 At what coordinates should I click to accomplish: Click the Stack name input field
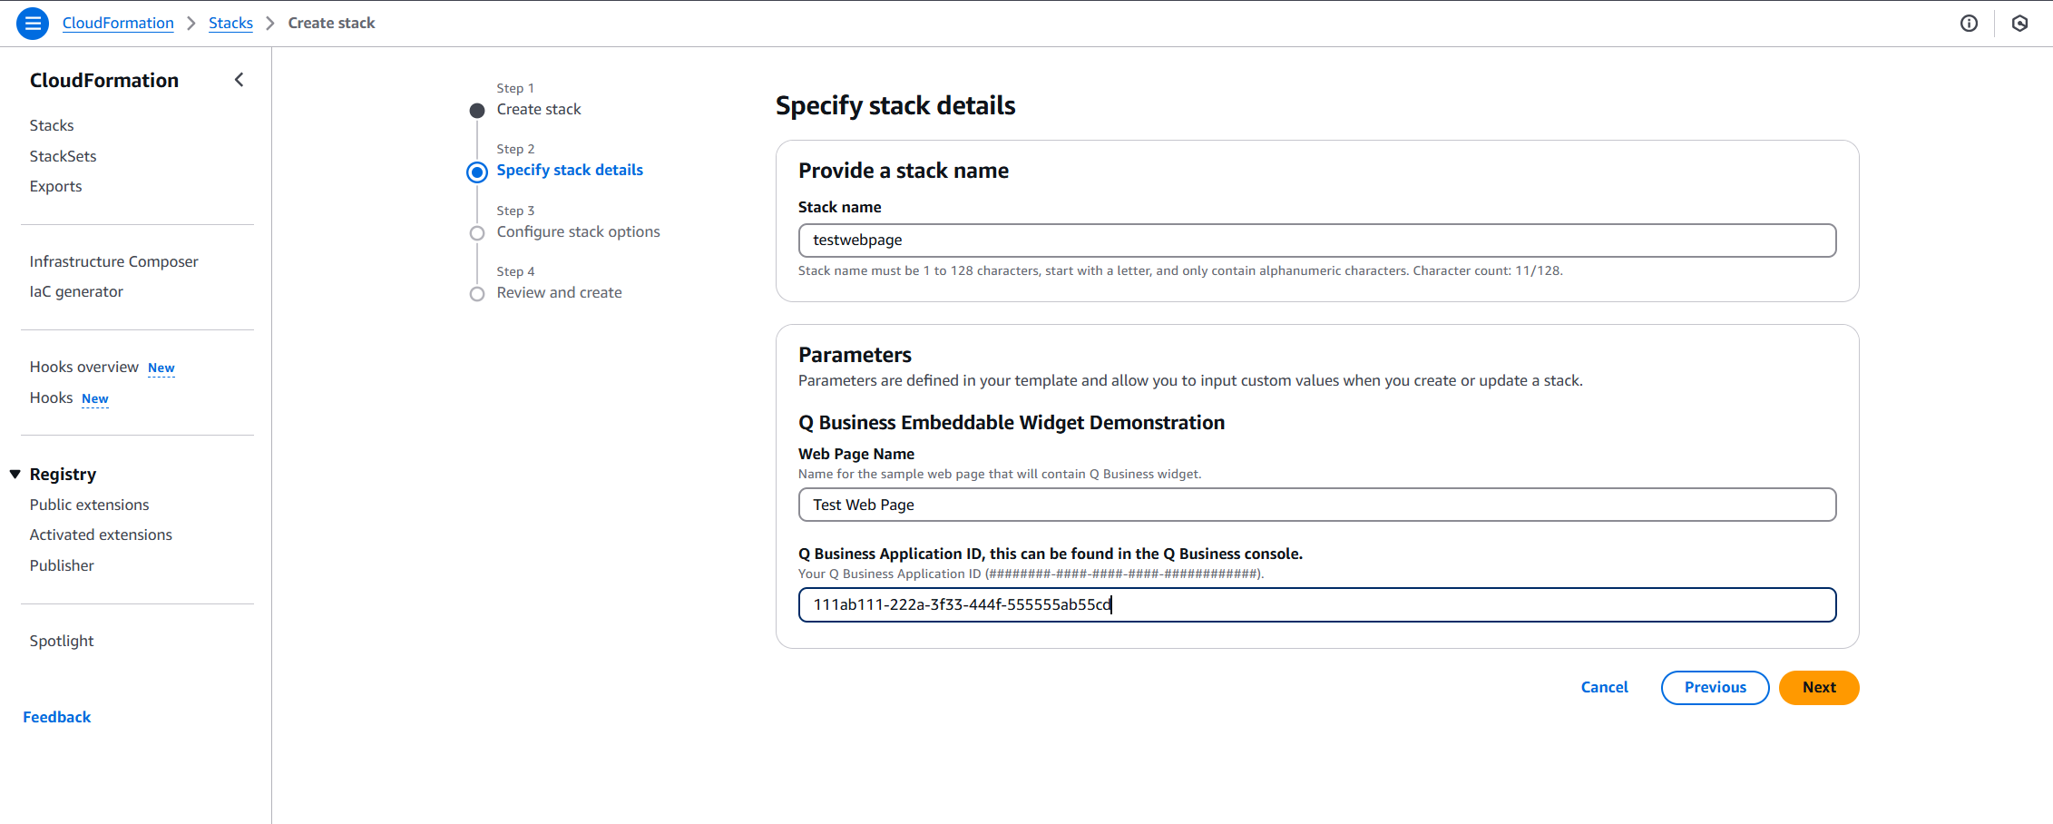(1316, 240)
